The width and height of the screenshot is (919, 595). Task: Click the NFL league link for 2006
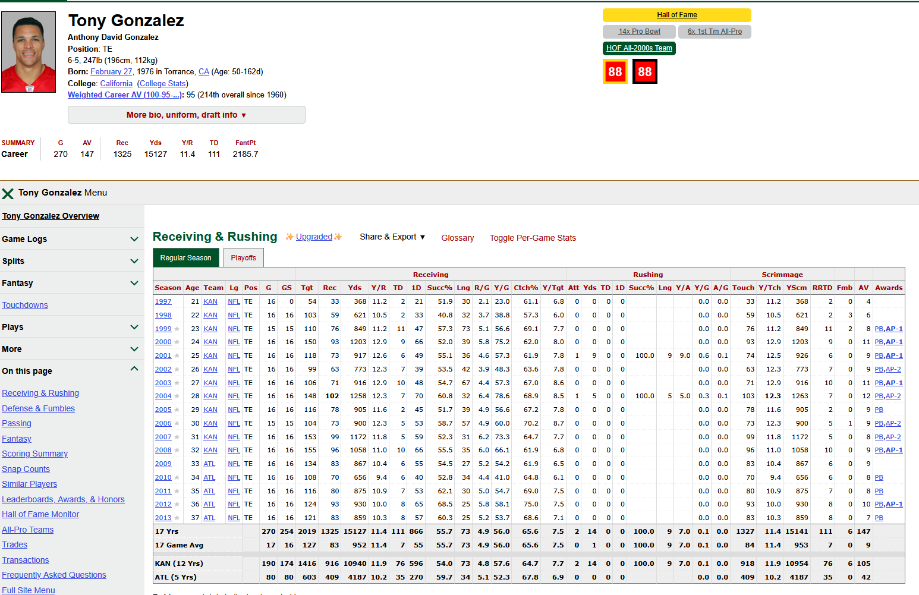point(234,423)
